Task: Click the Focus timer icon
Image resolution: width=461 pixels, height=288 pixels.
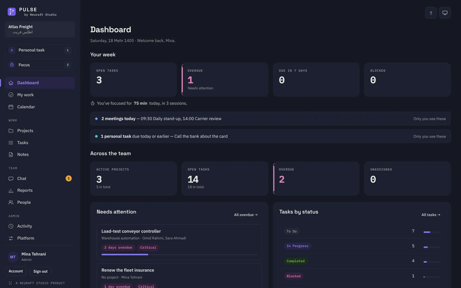Action: [x=12, y=65]
